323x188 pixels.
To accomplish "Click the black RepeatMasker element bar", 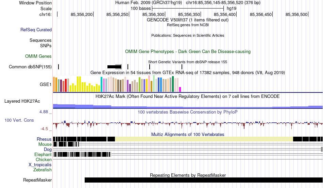I will [204, 180].
